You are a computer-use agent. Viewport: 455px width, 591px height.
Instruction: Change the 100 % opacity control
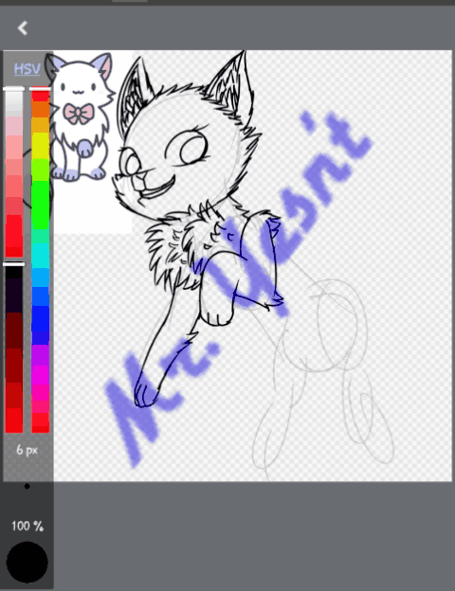pyautogui.click(x=27, y=526)
